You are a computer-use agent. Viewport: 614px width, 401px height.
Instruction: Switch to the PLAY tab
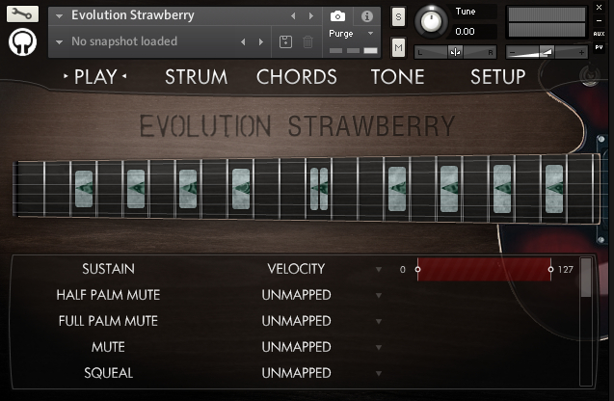pyautogui.click(x=95, y=77)
